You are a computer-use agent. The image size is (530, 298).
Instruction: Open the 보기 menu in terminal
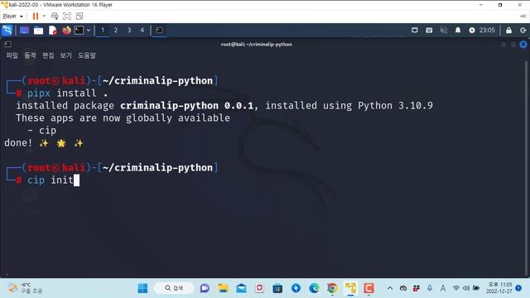pyautogui.click(x=66, y=55)
